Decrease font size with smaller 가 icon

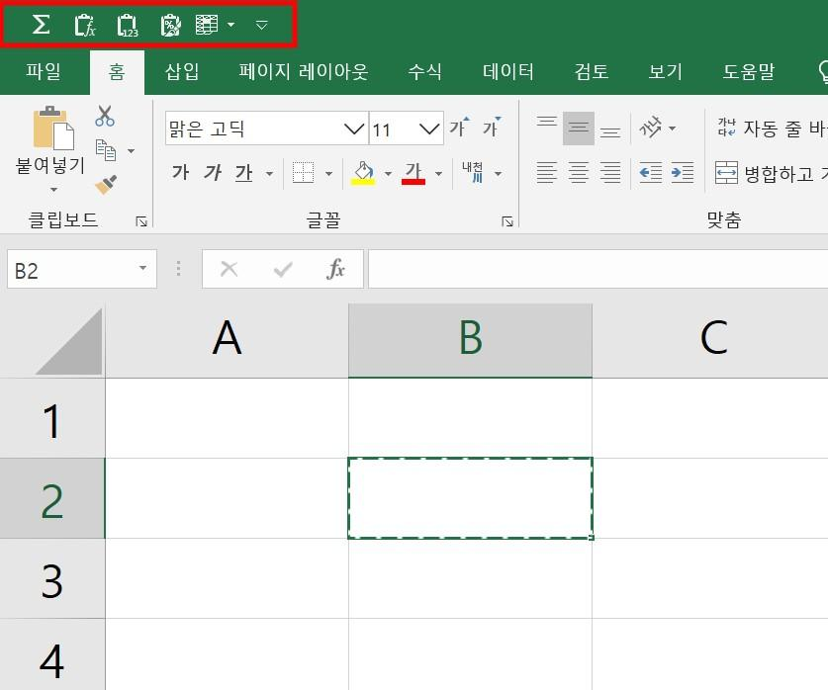click(x=491, y=128)
